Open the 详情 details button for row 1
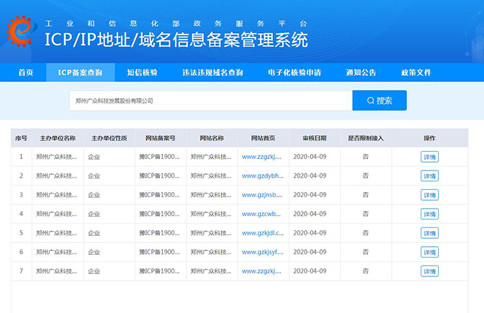The image size is (484, 313). tap(429, 157)
